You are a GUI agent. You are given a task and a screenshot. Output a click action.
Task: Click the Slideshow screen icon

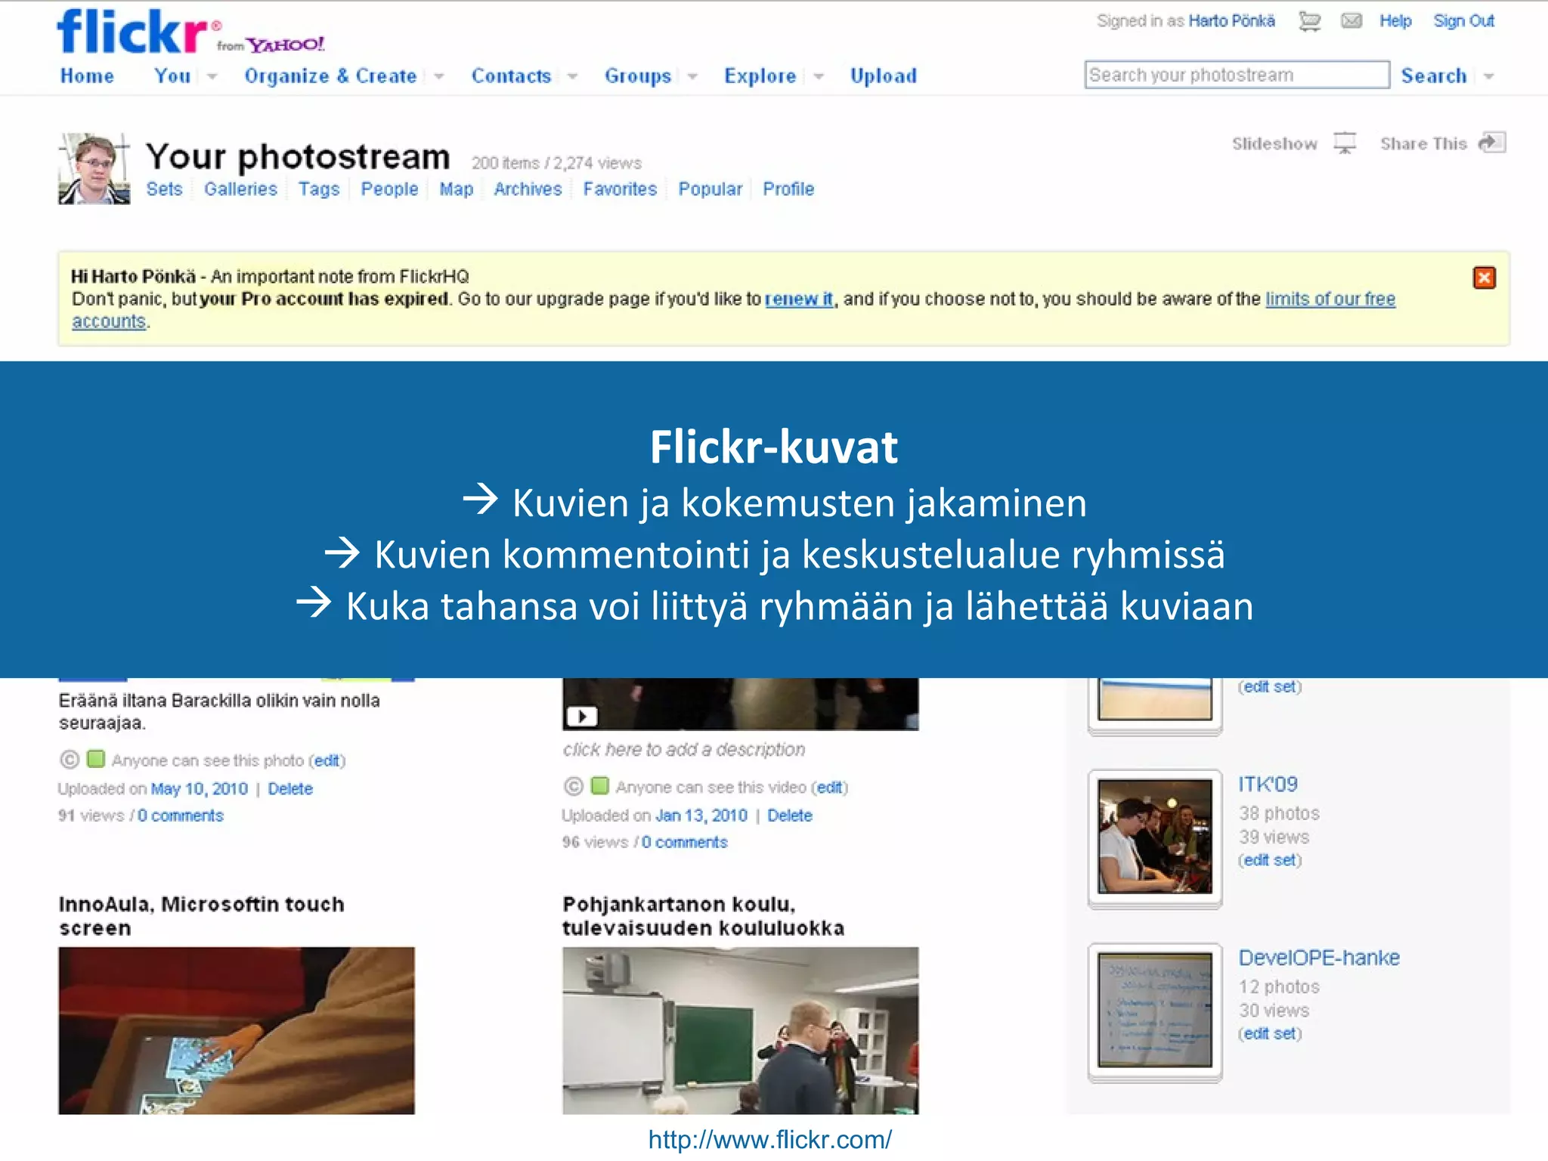1345,143
